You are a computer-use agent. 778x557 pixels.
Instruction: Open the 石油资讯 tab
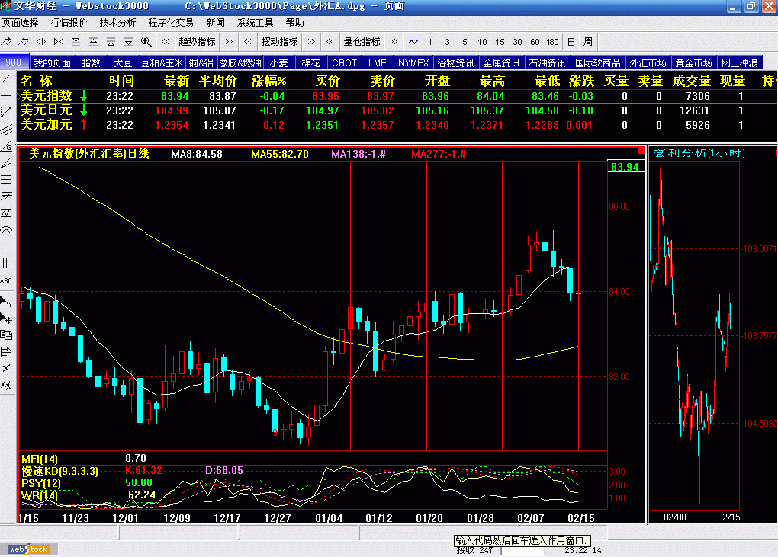pos(547,63)
